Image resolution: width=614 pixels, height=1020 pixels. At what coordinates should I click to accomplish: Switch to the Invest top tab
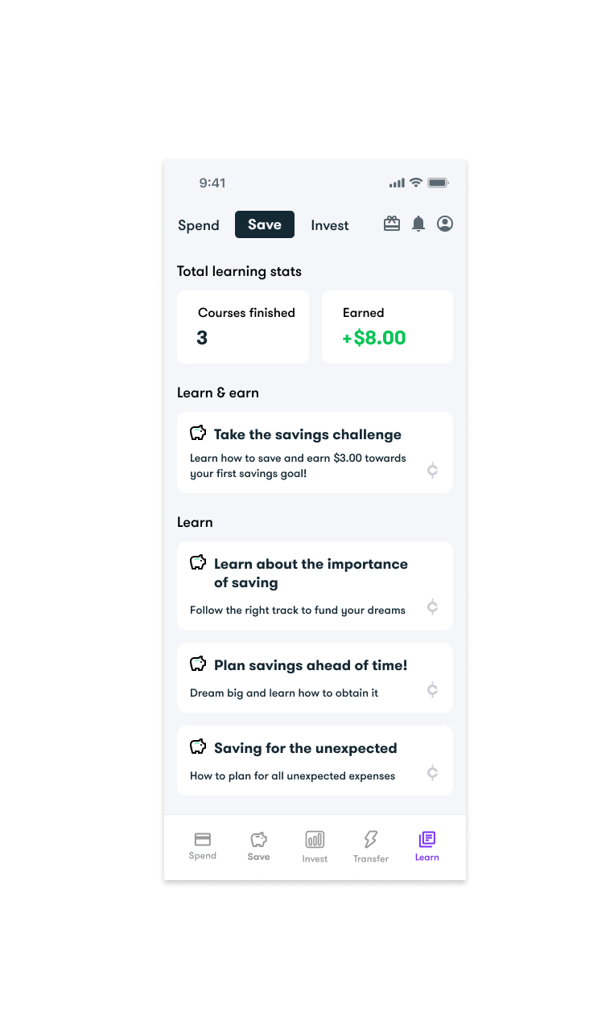pyautogui.click(x=330, y=225)
